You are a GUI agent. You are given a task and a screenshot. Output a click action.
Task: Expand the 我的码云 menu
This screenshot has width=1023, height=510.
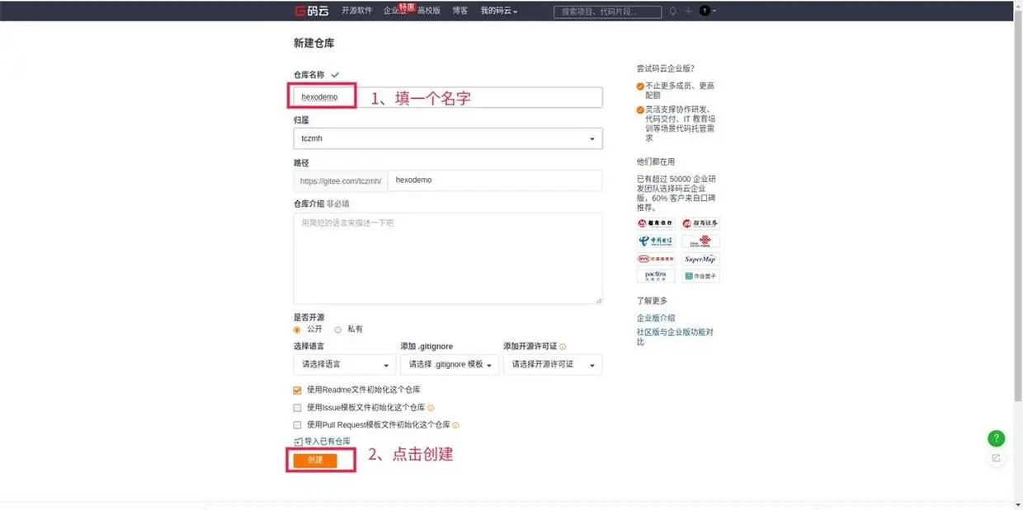[x=499, y=11]
